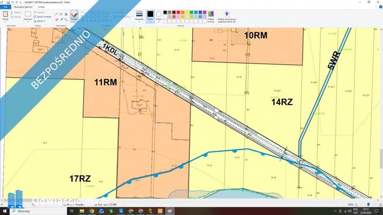Open the Rozmiar line size dropdown
The image size is (383, 215).
click(139, 16)
